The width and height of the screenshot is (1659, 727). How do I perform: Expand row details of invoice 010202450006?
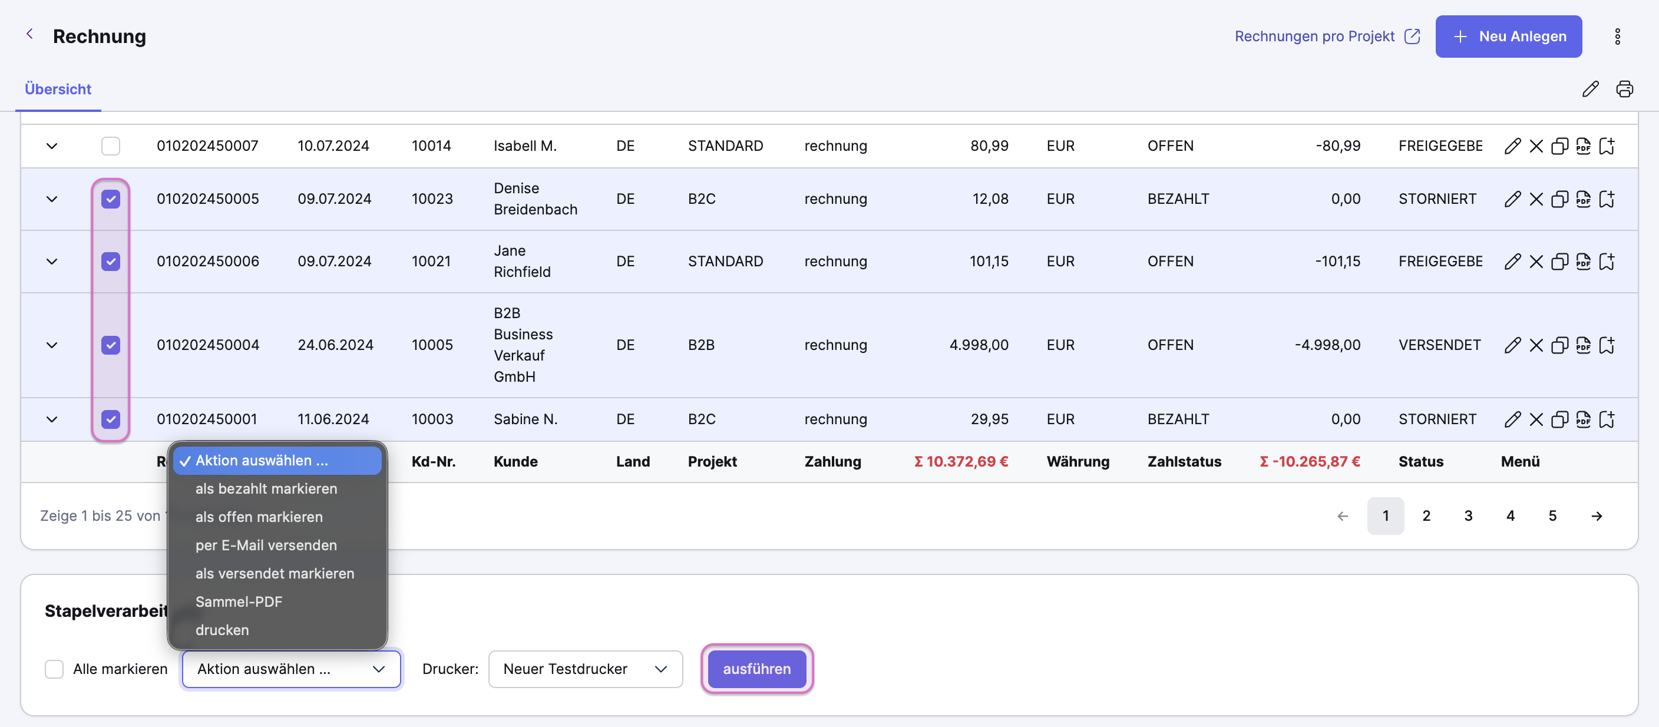click(52, 262)
